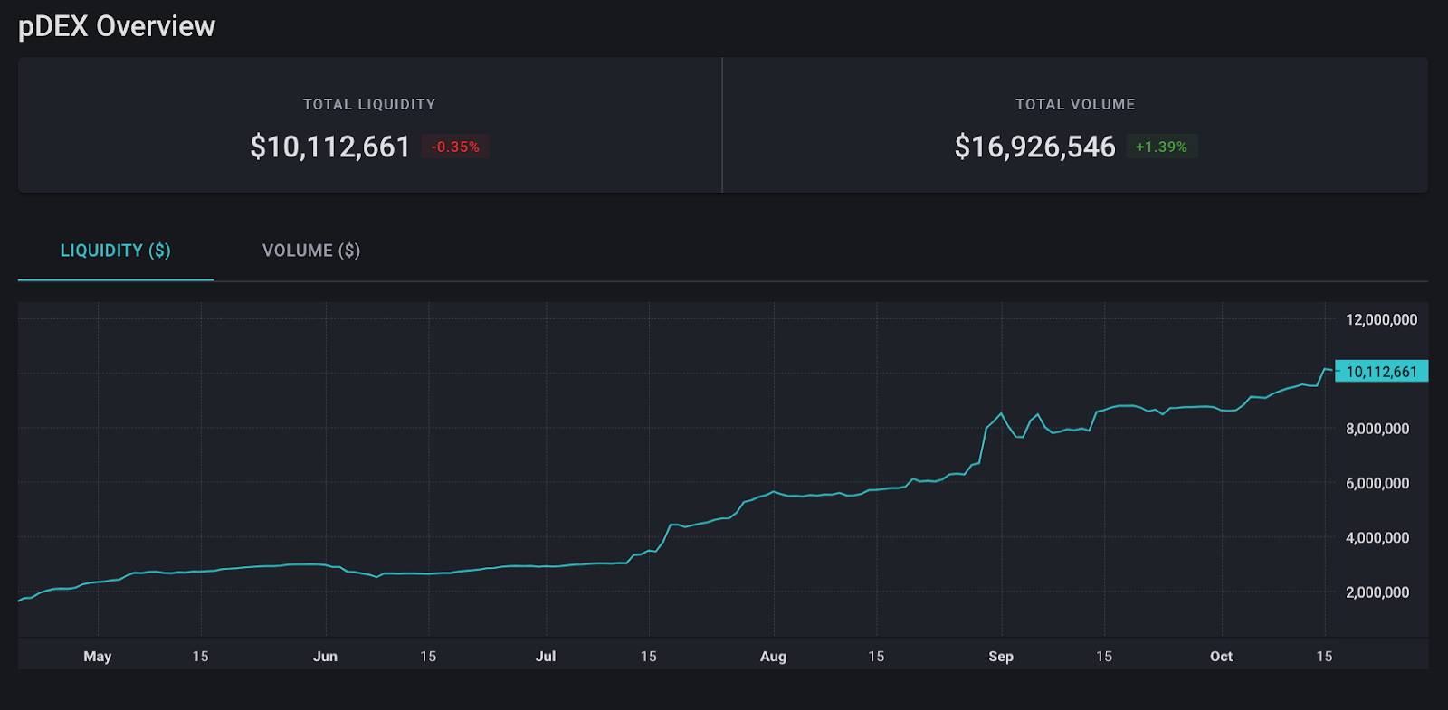Click the $10,112,661 total liquidity value
Viewport: 1448px width, 710px height.
tap(330, 147)
